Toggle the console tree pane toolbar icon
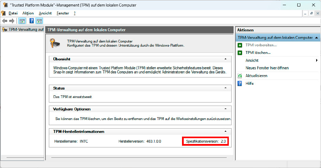 coord(22,21)
